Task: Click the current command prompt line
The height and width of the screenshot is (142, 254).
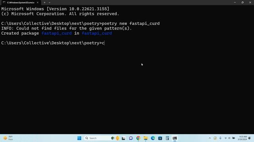Action: [53, 43]
